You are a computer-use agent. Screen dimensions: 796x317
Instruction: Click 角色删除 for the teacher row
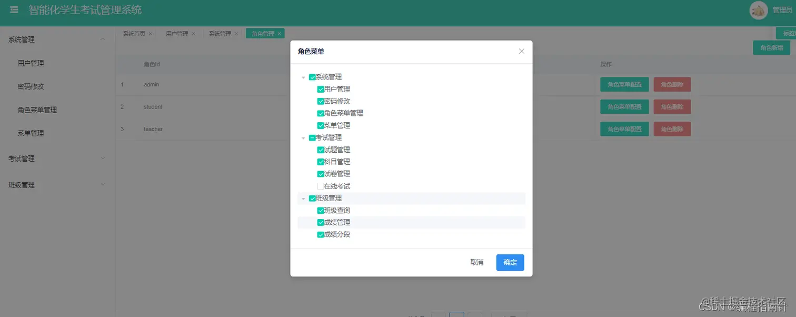tap(672, 129)
